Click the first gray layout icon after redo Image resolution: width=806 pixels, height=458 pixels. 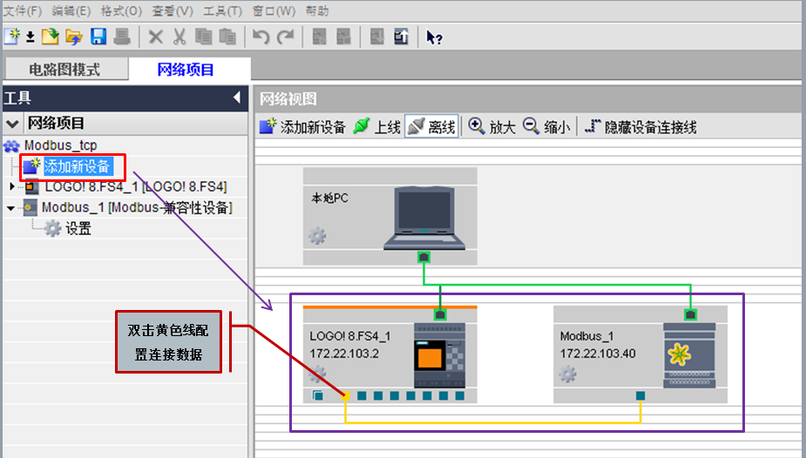point(319,37)
